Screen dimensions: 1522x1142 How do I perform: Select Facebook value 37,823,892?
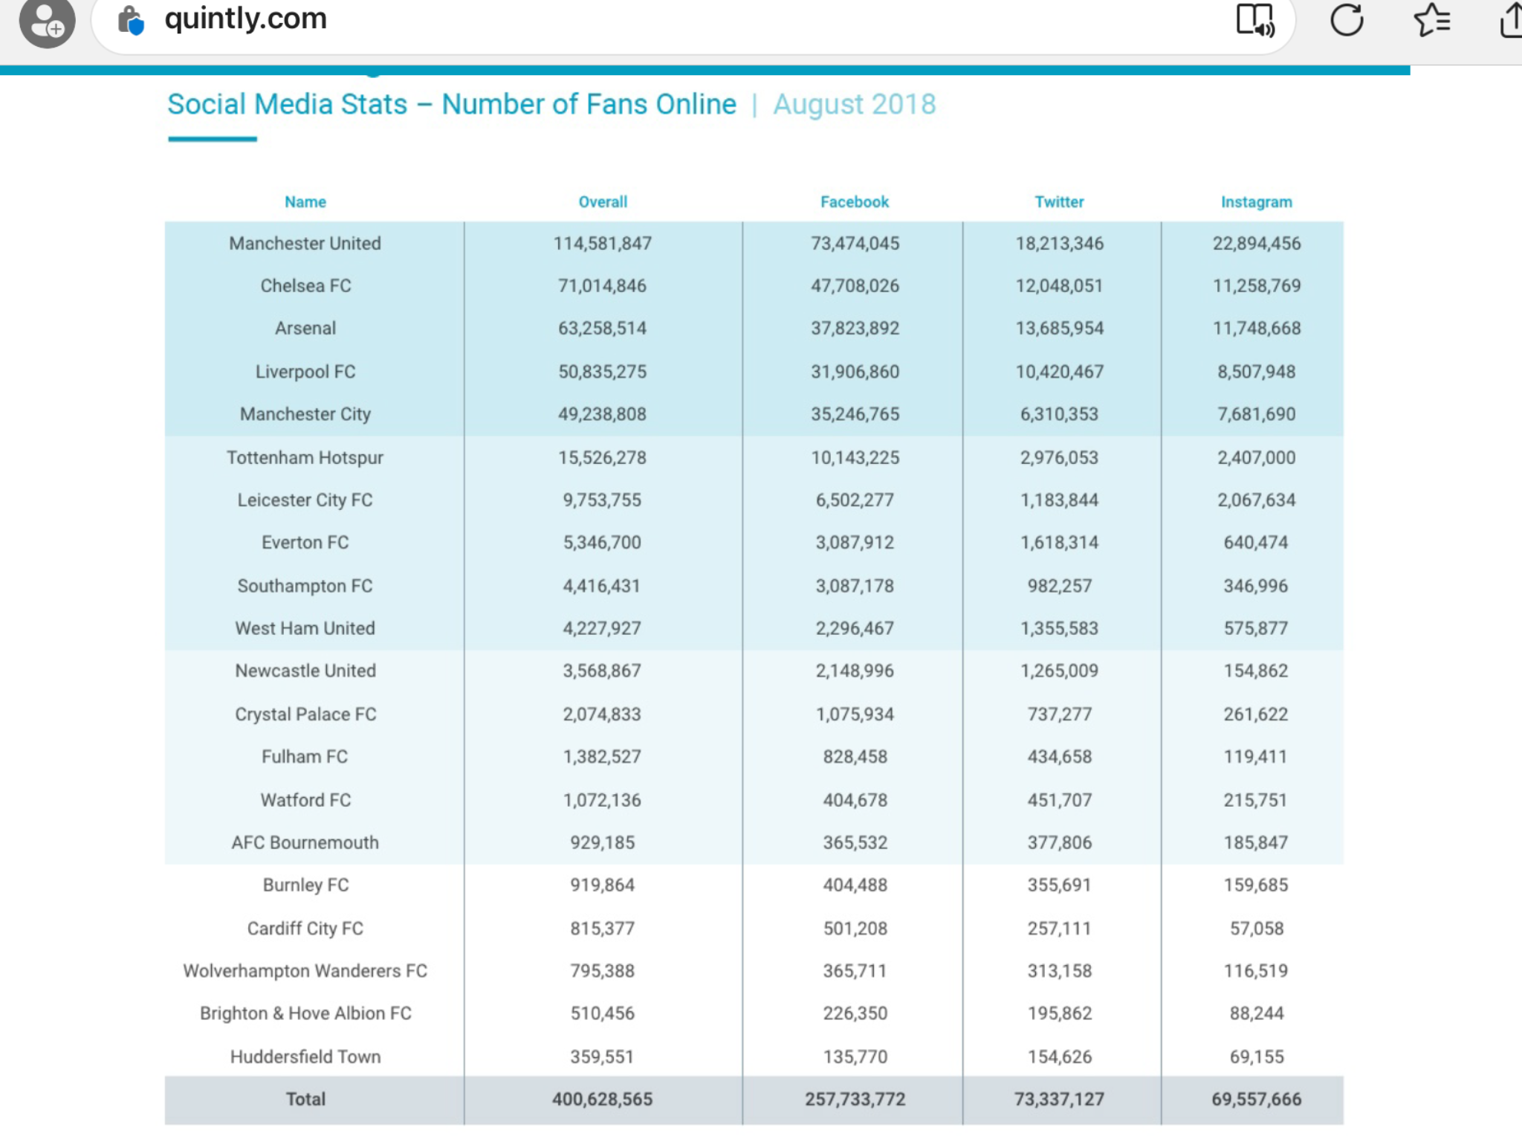pos(855,328)
